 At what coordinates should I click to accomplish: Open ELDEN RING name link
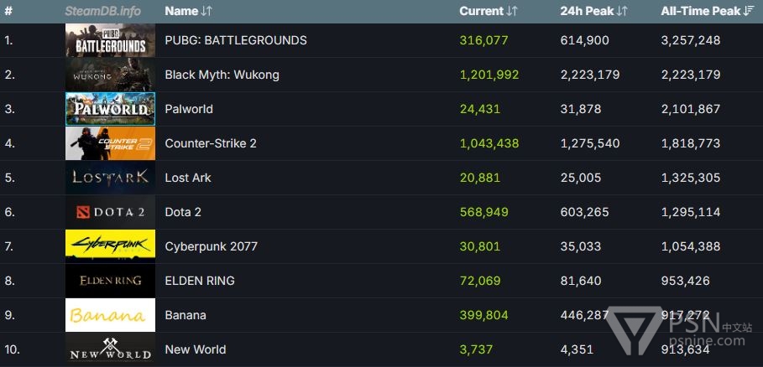pos(200,281)
